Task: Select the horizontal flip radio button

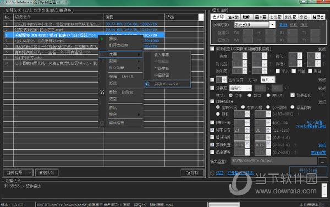Action: pyautogui.click(x=268, y=107)
